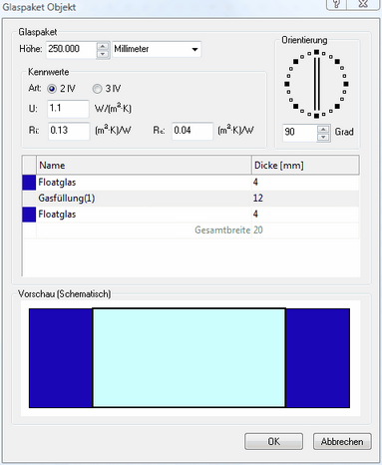
Task: Open the Millimeter unit dropdown
Action: [157, 49]
